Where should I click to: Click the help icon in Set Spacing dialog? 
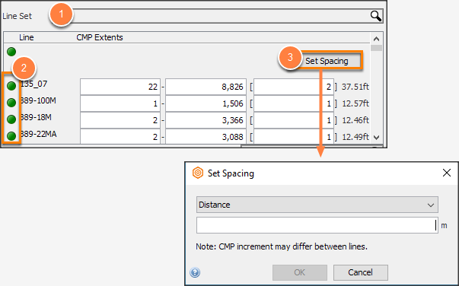(x=195, y=272)
